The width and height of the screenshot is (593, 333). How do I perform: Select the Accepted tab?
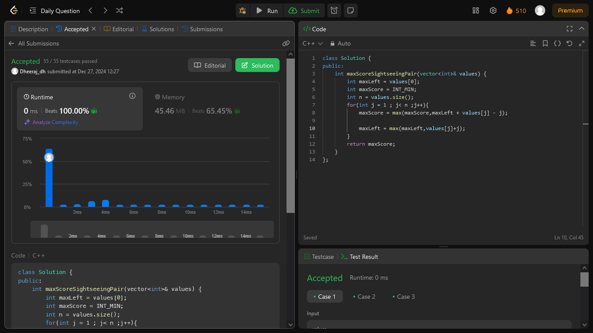(x=72, y=29)
